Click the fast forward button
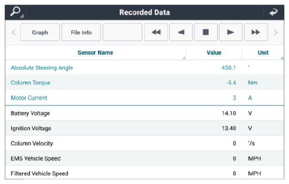Viewport: 289px width, 184px height. pos(256,32)
